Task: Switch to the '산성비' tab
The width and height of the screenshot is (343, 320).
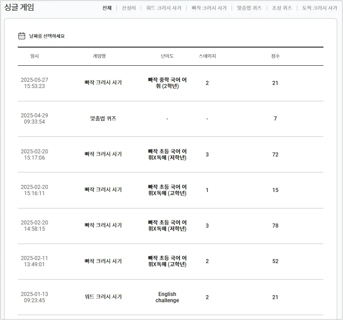Action: coord(129,8)
